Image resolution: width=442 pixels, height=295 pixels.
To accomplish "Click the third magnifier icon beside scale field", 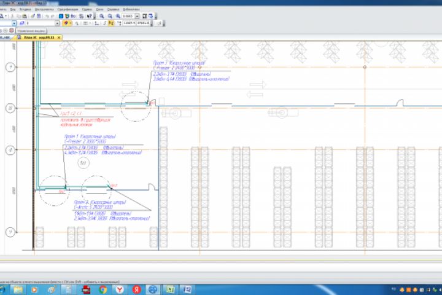I will click(118, 16).
